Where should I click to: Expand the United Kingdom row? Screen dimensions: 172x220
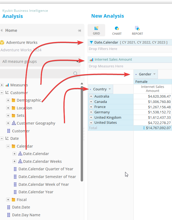click(91, 117)
